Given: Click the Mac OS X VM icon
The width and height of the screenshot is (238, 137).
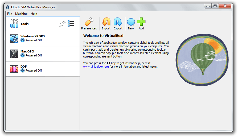Looking at the screenshot, I should 14,54.
